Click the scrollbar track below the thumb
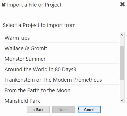 122,89
